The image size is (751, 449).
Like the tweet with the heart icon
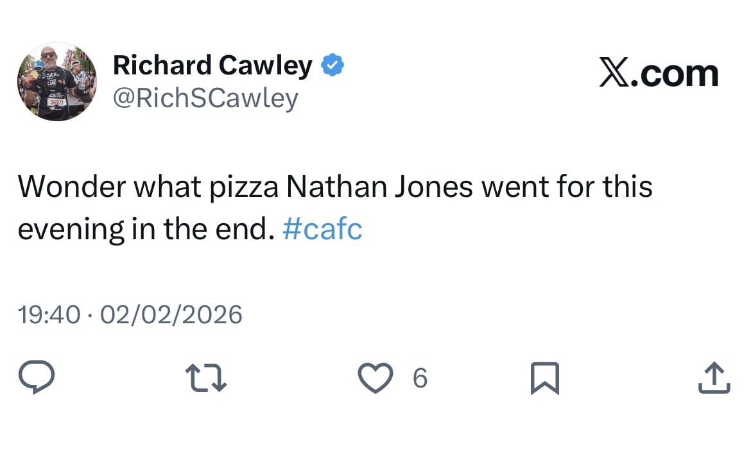(x=375, y=378)
